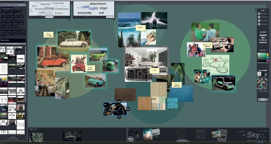The height and width of the screenshot is (144, 271).
Task: Click the word 'anger' in the second cloud
Action: tap(104, 8)
